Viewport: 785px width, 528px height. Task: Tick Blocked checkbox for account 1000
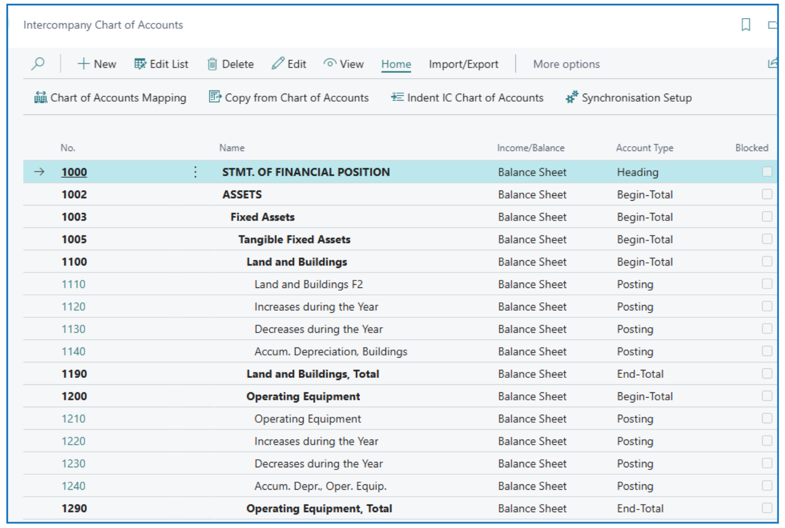(x=766, y=172)
